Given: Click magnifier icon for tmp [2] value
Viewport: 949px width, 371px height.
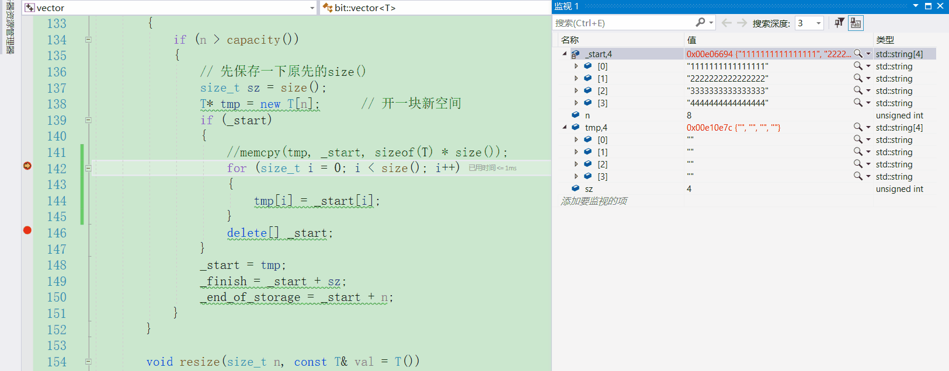Looking at the screenshot, I should click(858, 164).
